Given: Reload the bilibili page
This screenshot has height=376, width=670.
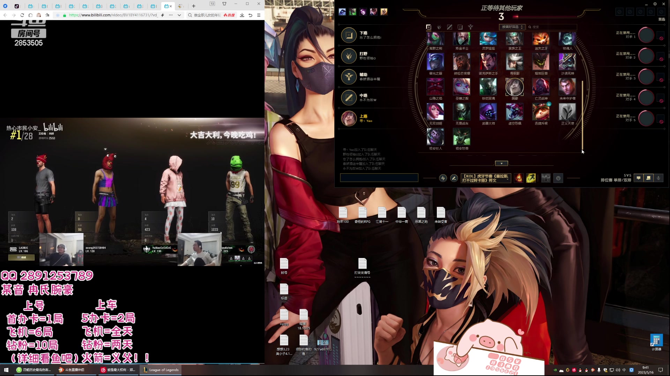Looking at the screenshot, I should tap(22, 15).
